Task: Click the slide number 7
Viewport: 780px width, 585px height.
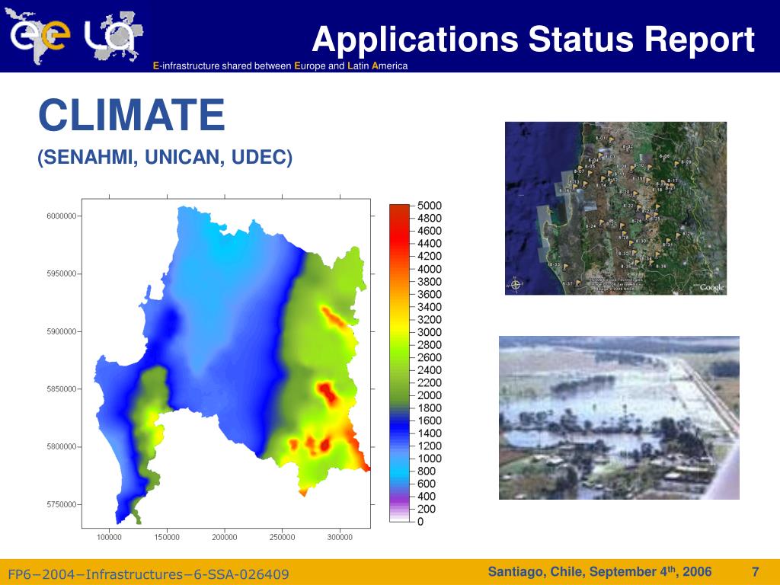Action: pos(756,571)
